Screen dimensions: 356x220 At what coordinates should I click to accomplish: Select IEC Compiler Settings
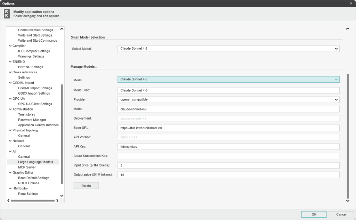click(34, 51)
